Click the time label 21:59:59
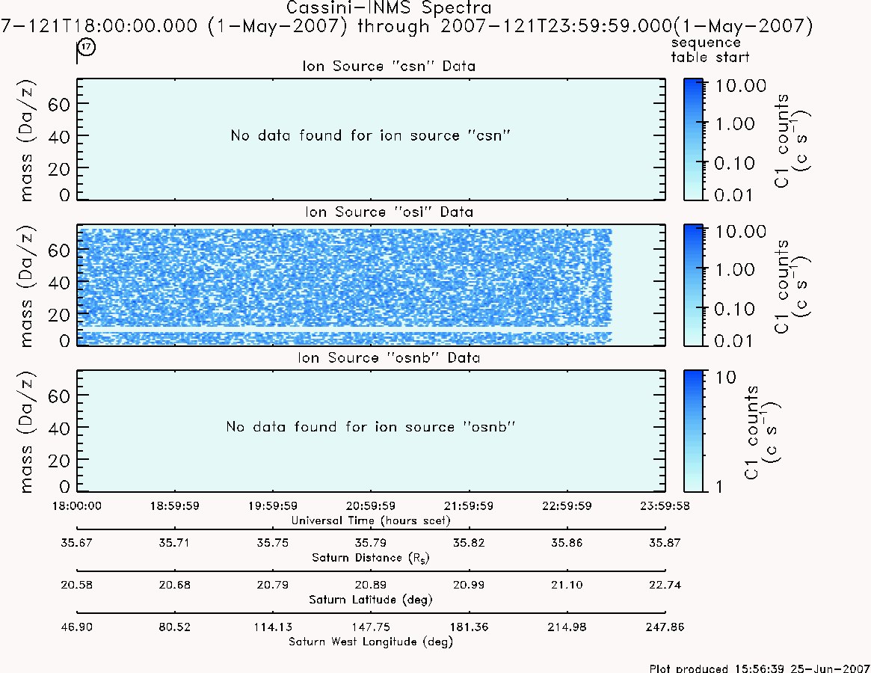The image size is (871, 673). click(x=469, y=505)
